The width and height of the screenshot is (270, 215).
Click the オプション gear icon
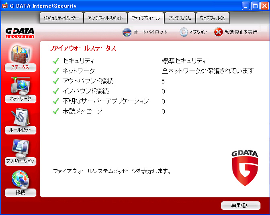point(184,32)
